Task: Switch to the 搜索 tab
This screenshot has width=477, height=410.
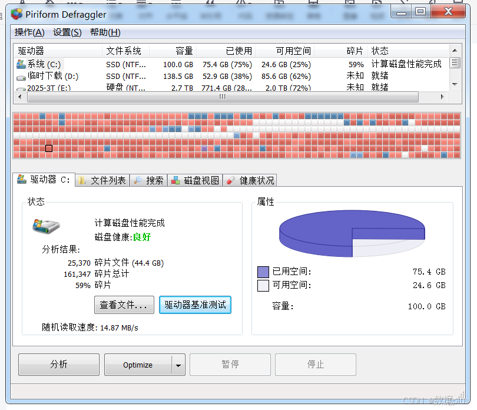Action: (149, 180)
